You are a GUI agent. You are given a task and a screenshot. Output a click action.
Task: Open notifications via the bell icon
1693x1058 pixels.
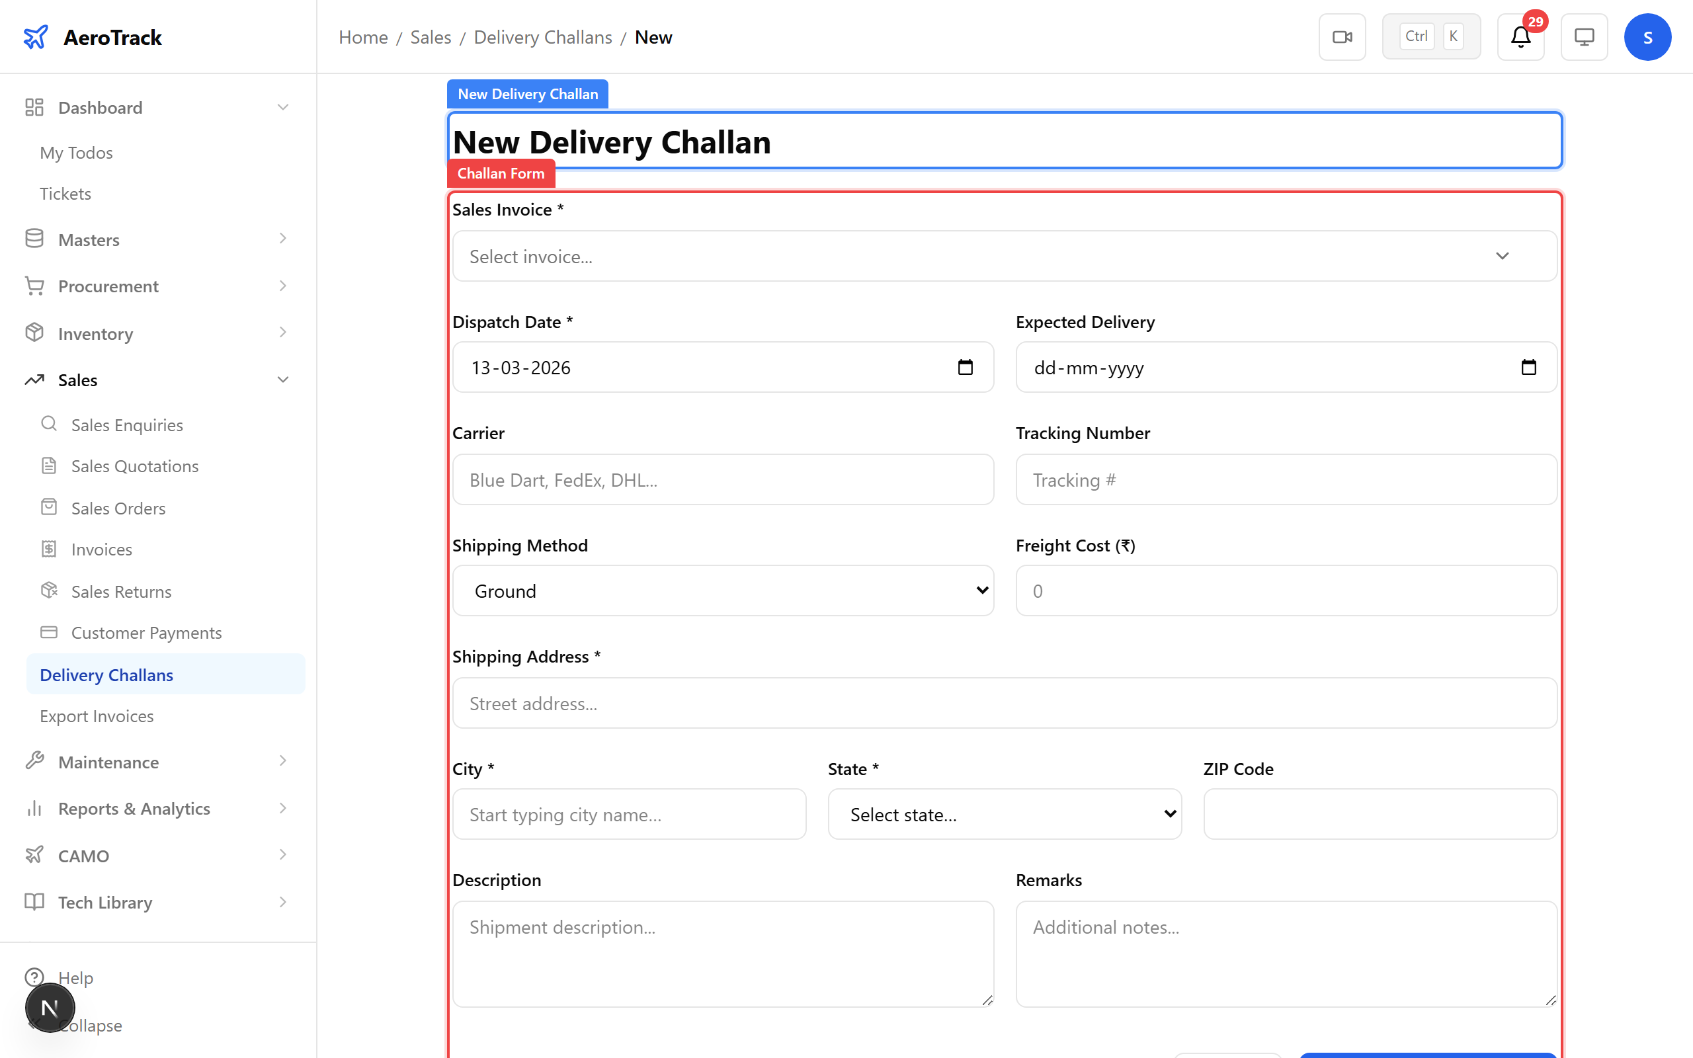click(1520, 36)
